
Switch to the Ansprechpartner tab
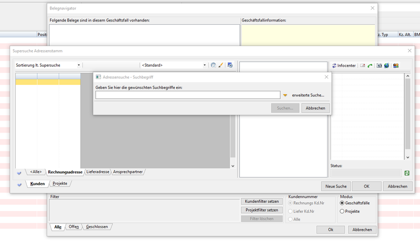point(128,172)
